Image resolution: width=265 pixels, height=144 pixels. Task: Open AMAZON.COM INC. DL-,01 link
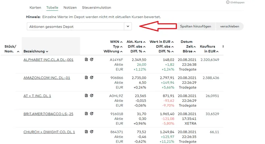47,78
